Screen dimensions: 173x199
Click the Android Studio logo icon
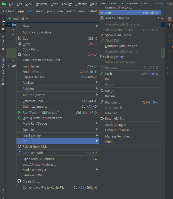pos(4,4)
